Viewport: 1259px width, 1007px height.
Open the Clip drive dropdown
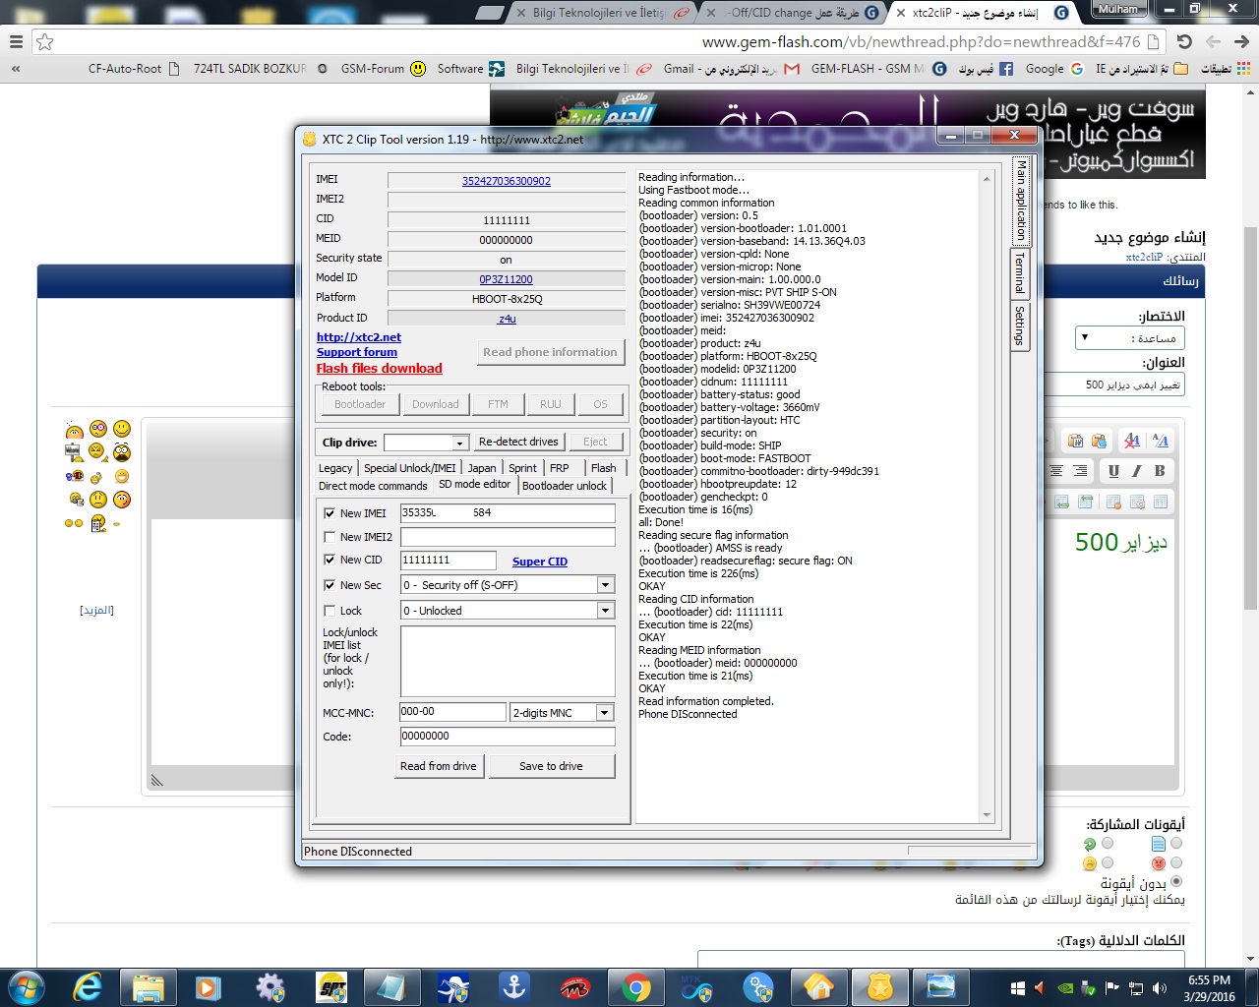pyautogui.click(x=459, y=443)
